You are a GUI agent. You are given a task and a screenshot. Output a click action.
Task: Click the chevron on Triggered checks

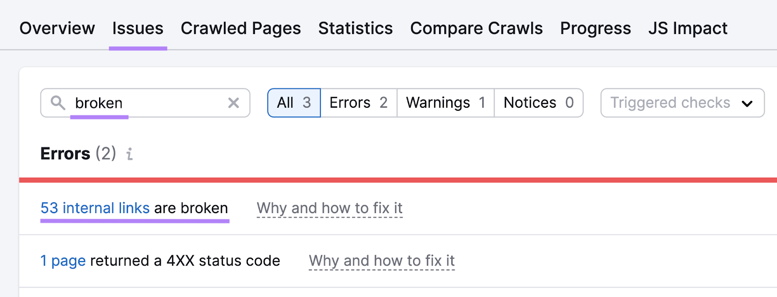[x=748, y=103]
